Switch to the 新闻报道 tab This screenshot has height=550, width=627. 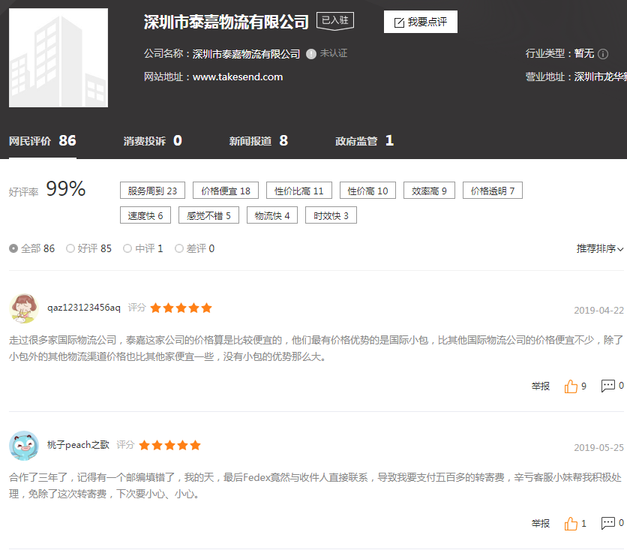pos(258,141)
